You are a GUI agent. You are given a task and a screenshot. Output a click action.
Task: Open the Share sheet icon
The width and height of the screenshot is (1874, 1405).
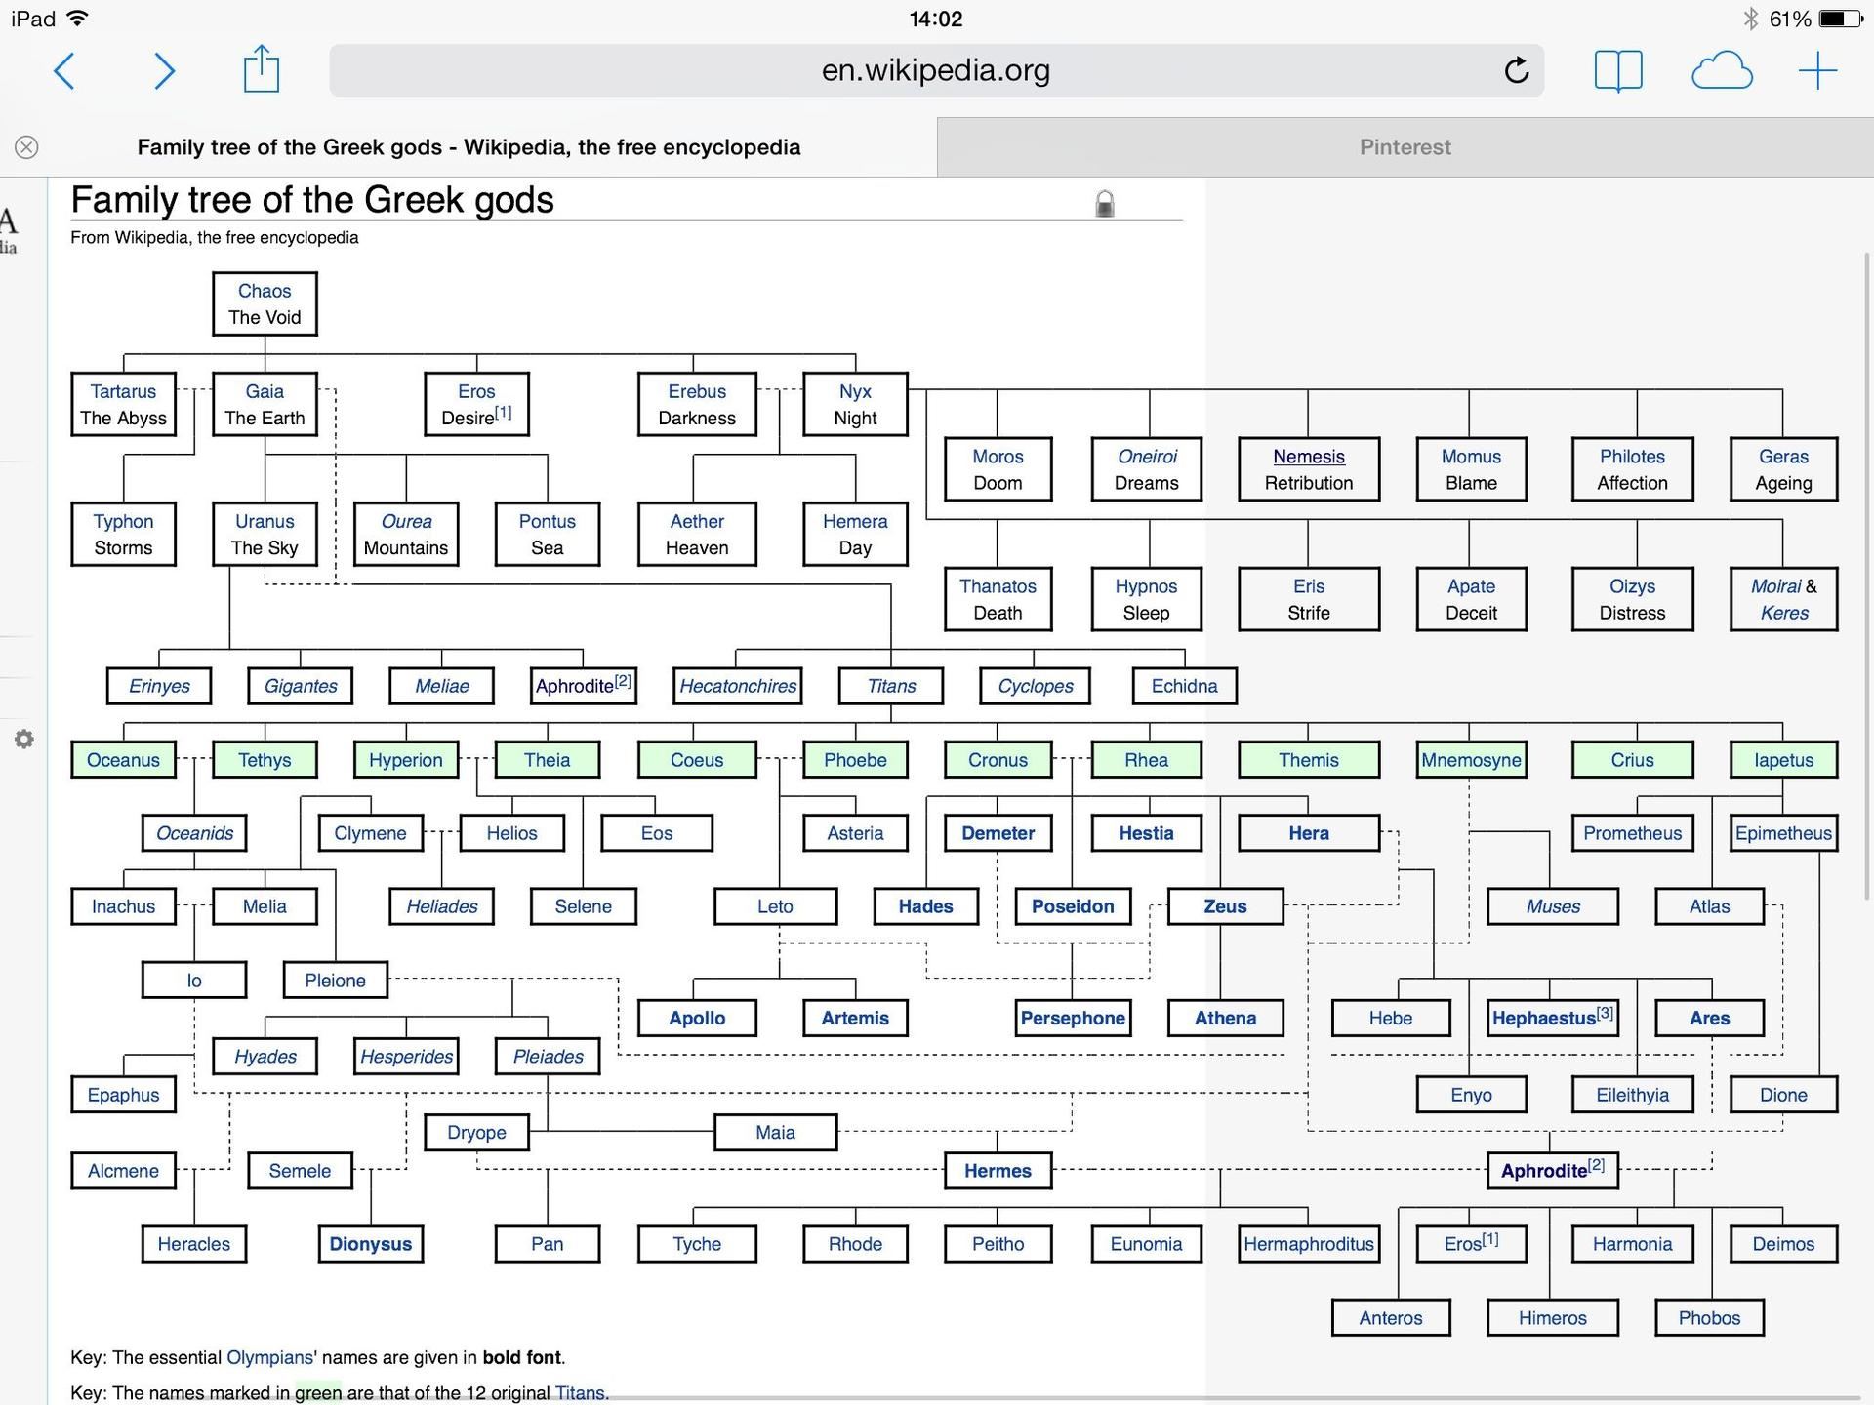pos(262,69)
